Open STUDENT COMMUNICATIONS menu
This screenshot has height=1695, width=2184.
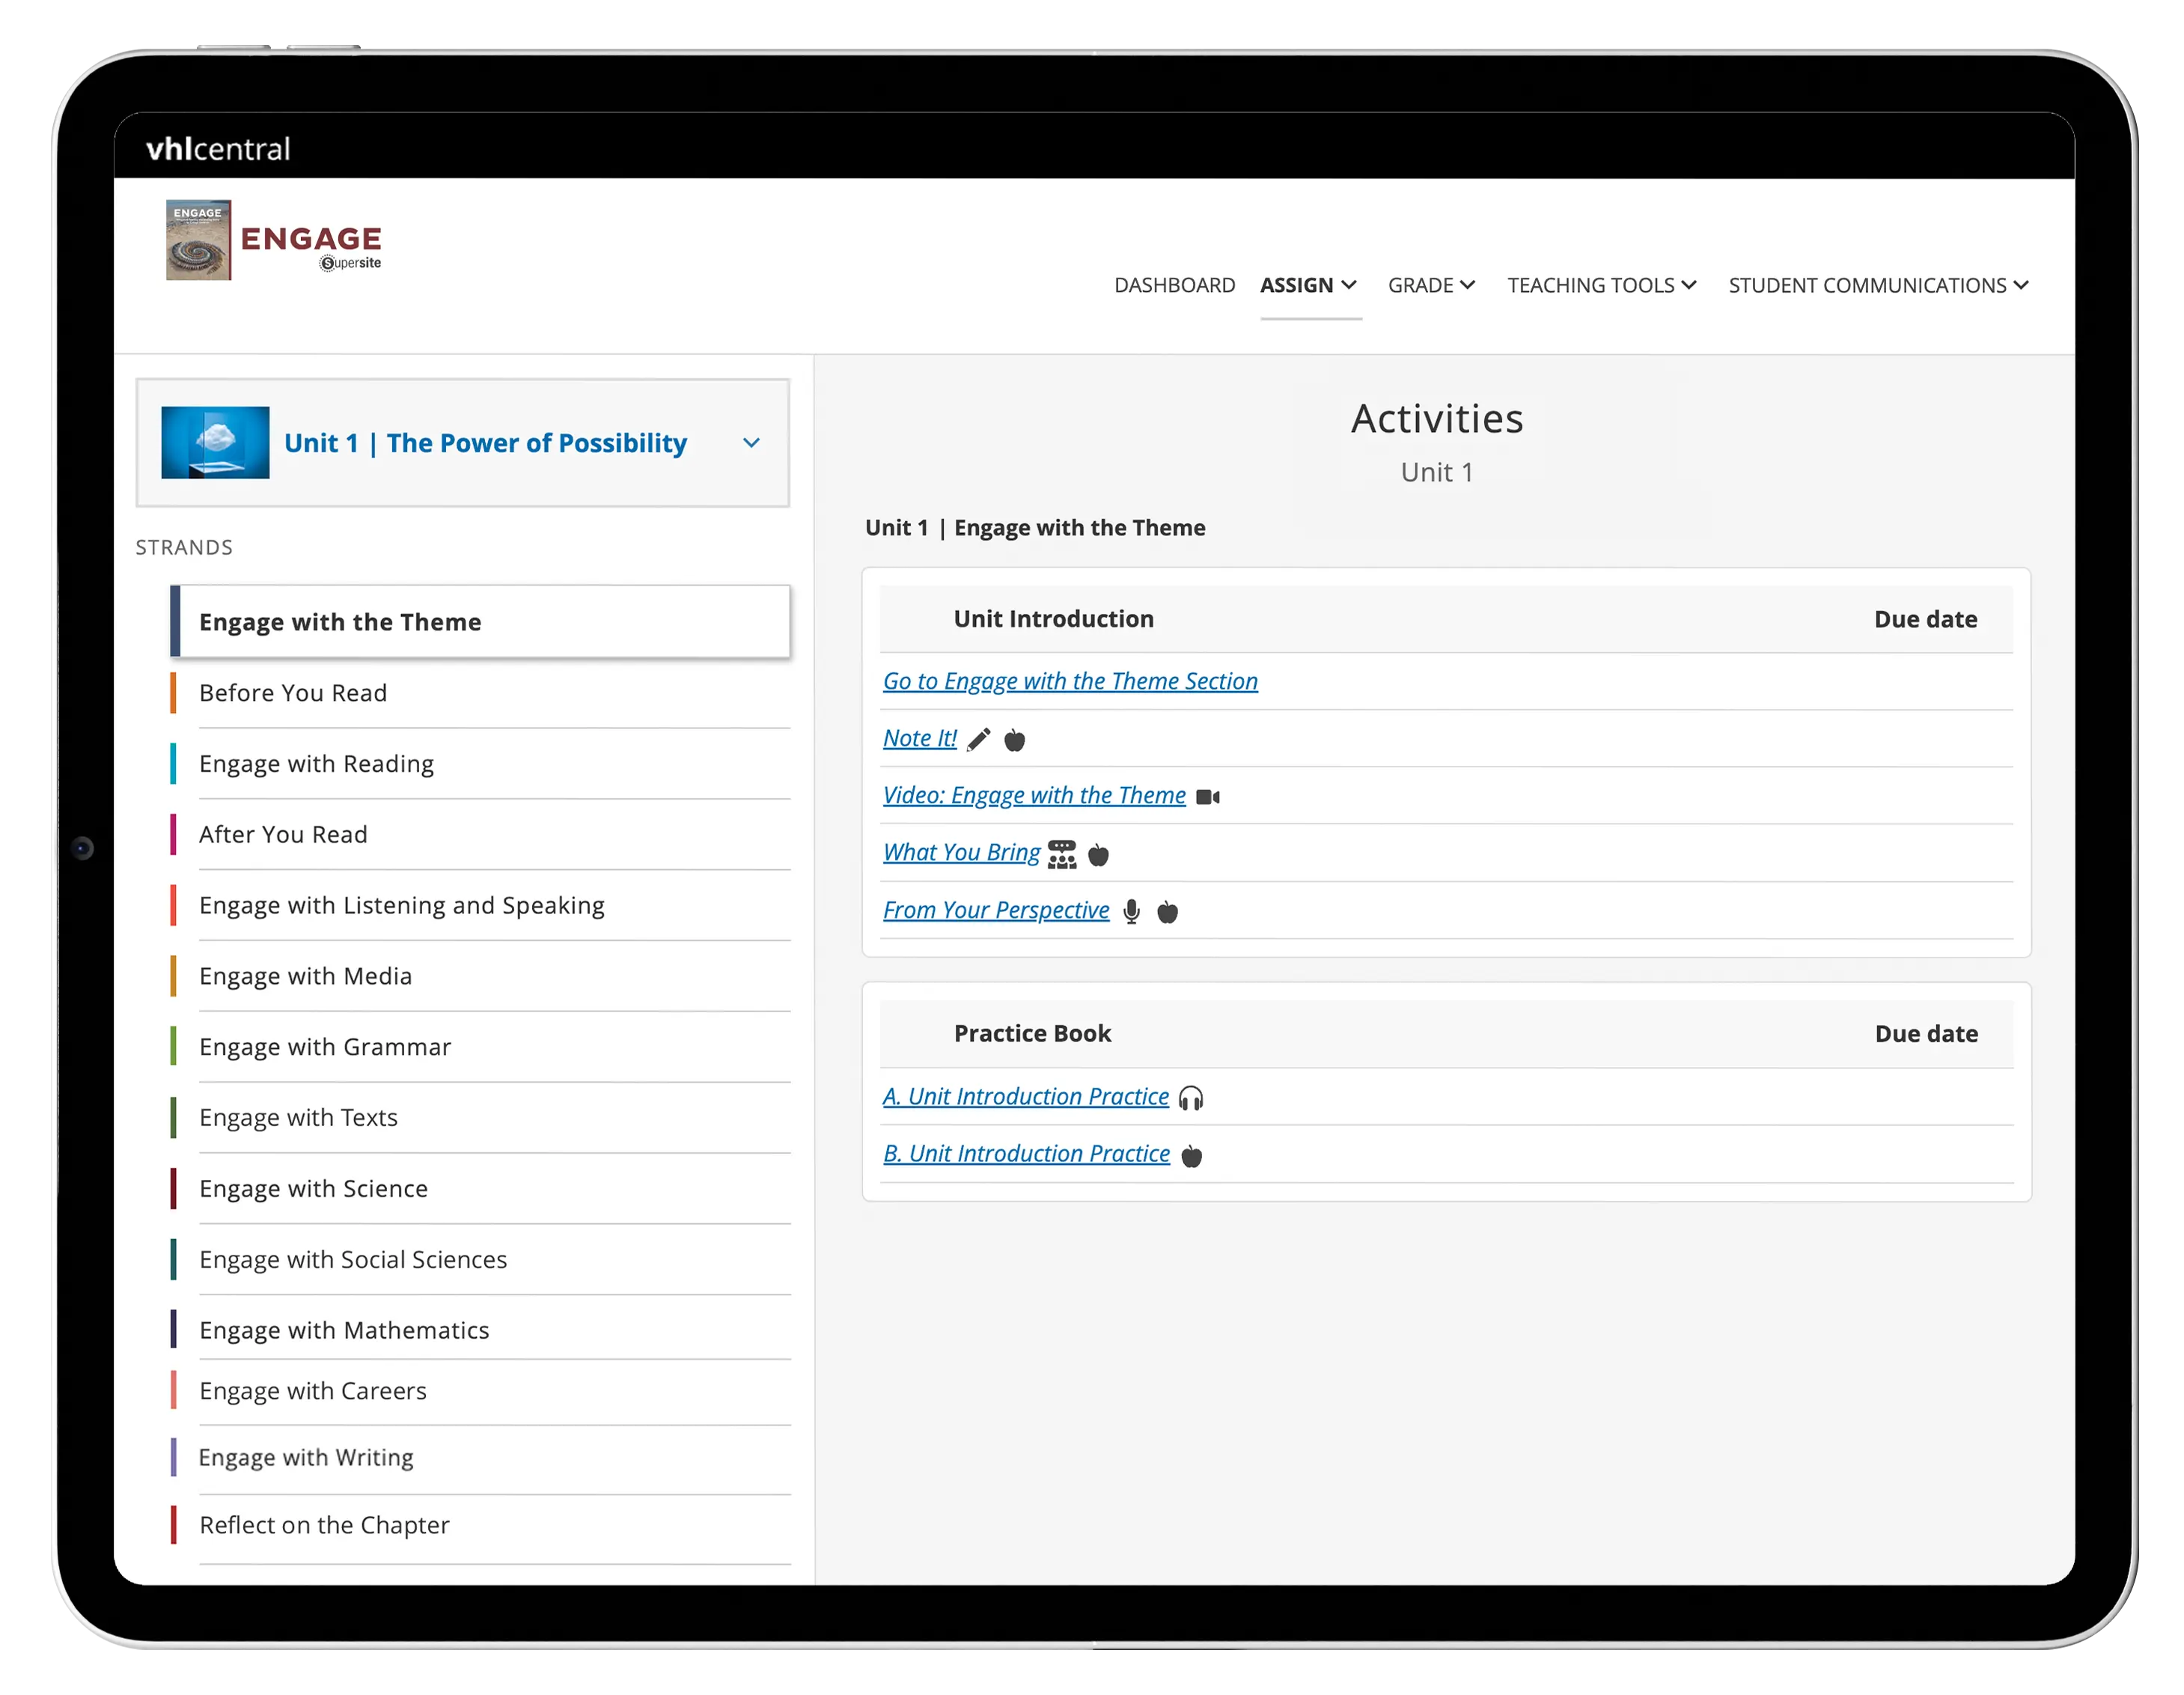1877,286
